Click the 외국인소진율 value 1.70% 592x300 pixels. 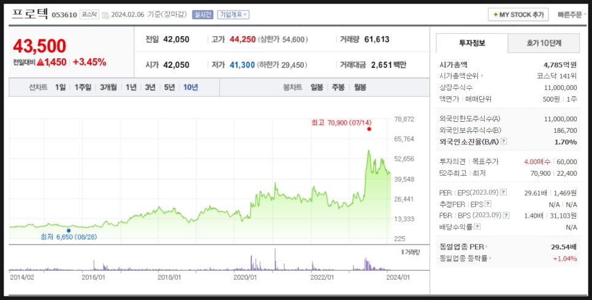pyautogui.click(x=566, y=142)
